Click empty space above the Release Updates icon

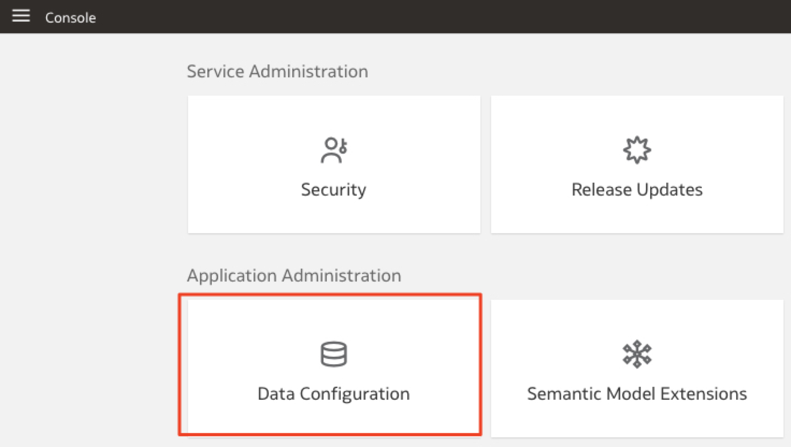[637, 116]
